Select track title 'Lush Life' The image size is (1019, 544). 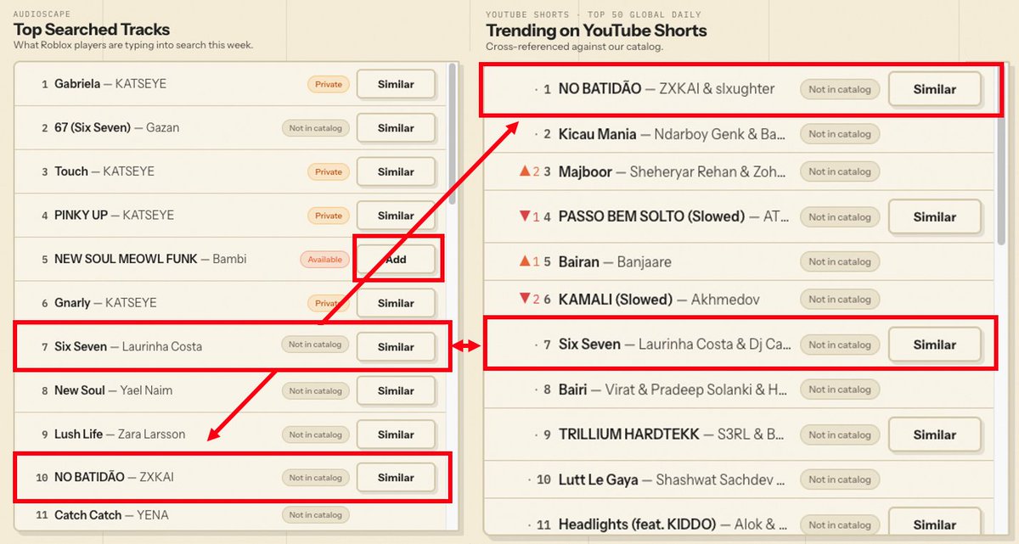79,435
